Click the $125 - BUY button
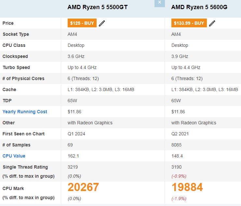Screen dimensions: 241x206 (x=82, y=23)
